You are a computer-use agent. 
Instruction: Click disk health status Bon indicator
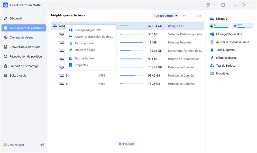pyautogui.click(x=219, y=26)
